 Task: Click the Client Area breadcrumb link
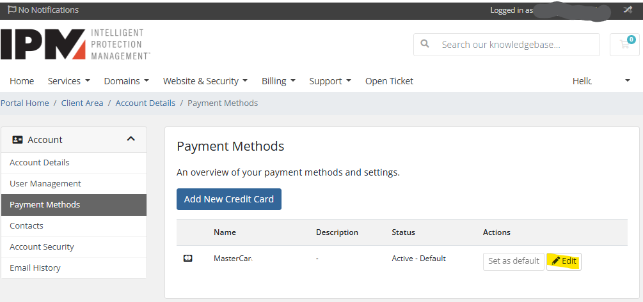(82, 103)
